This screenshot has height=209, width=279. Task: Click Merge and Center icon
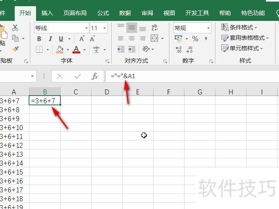tap(154, 38)
